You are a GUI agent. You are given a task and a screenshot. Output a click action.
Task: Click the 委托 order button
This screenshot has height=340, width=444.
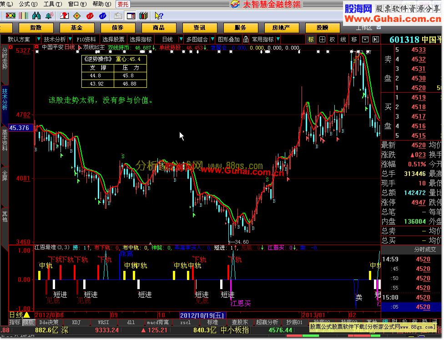click(123, 4)
